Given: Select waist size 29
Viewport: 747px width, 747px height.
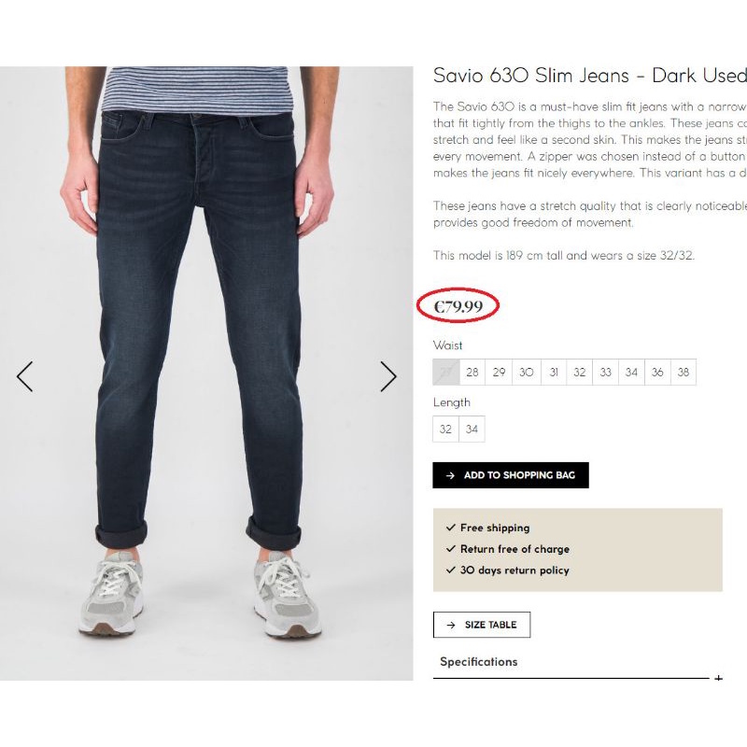Looking at the screenshot, I should [x=499, y=373].
